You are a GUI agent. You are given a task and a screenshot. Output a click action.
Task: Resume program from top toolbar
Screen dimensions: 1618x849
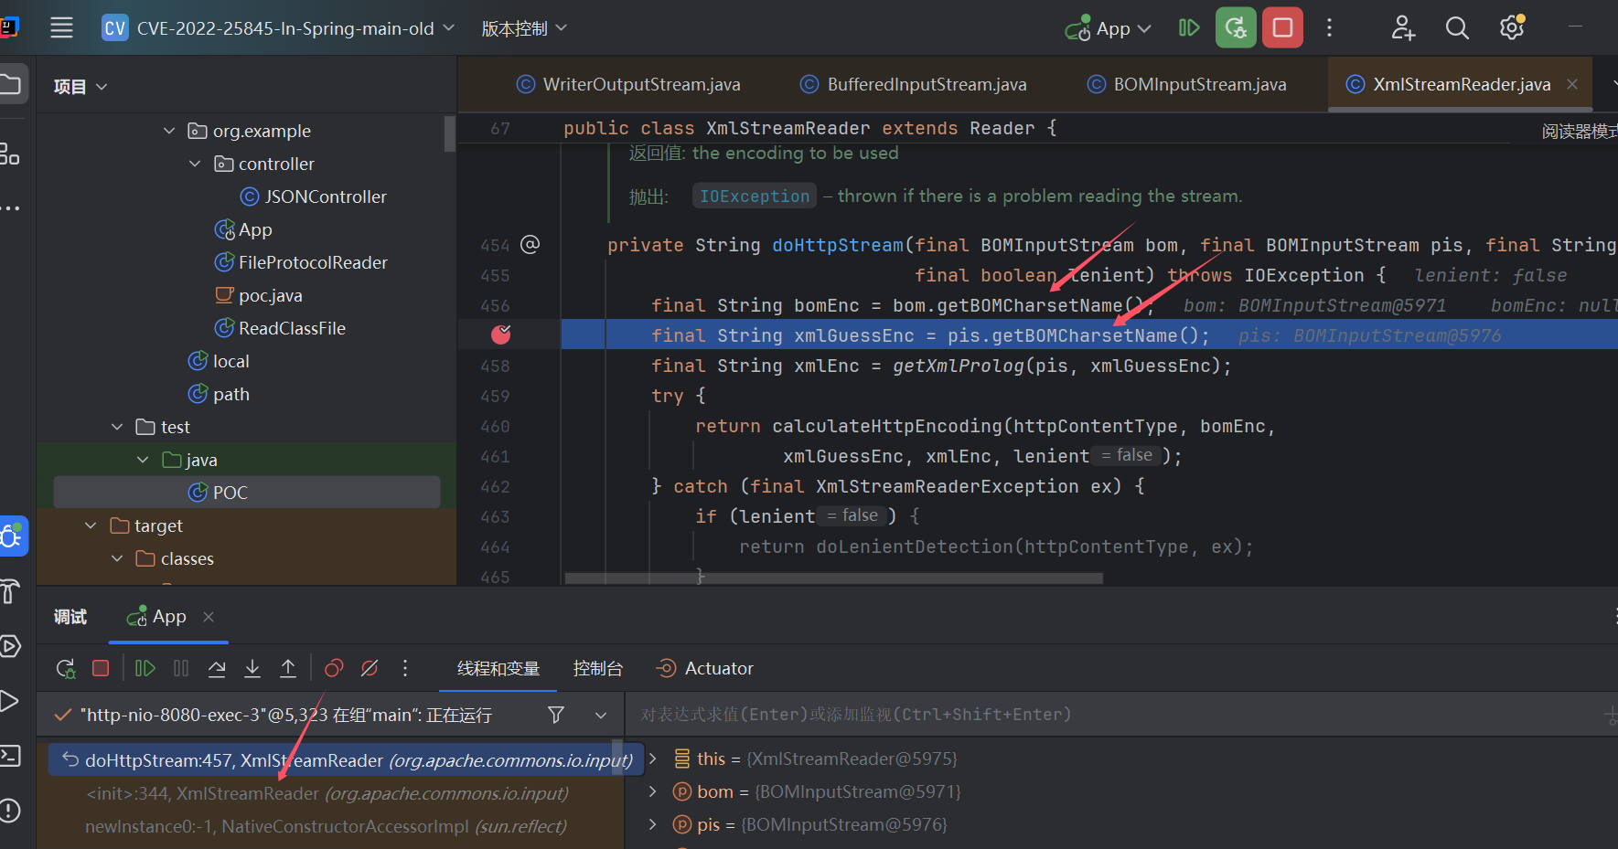1188,28
